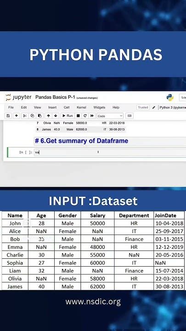The image size is (186, 331).
Task: Click '10-04-2018' join date in dataset table
Action: [169, 223]
